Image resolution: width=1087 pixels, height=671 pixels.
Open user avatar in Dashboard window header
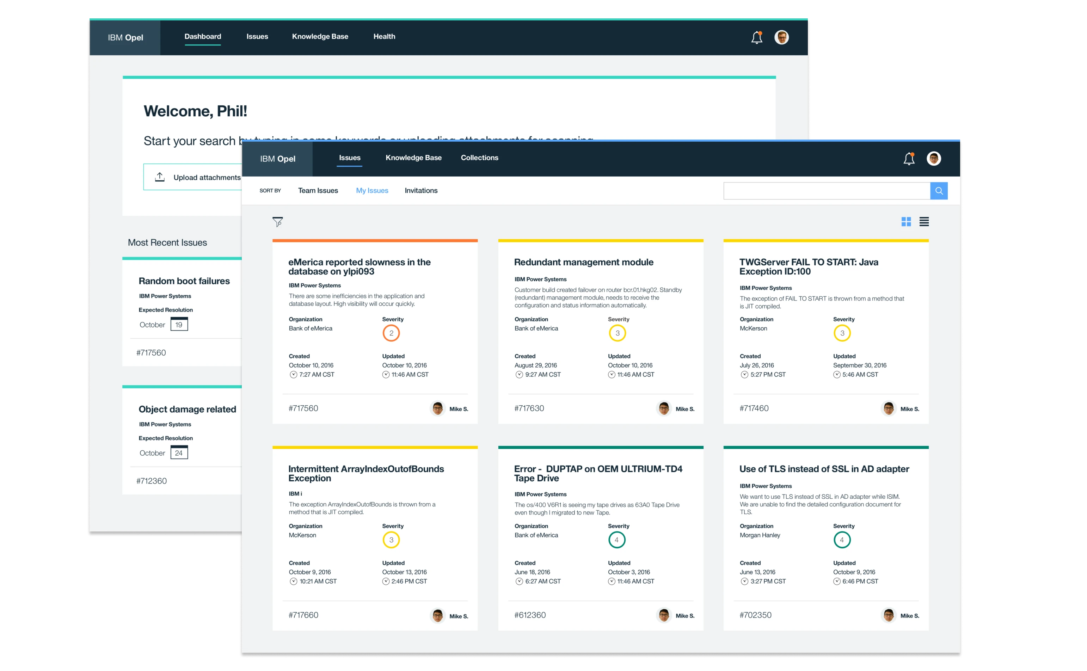coord(781,37)
